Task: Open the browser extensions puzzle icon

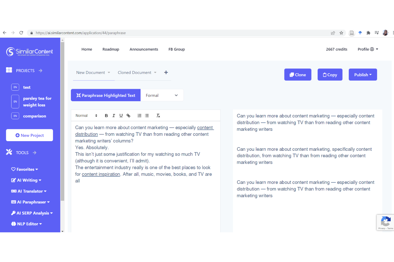Action: tap(368, 33)
